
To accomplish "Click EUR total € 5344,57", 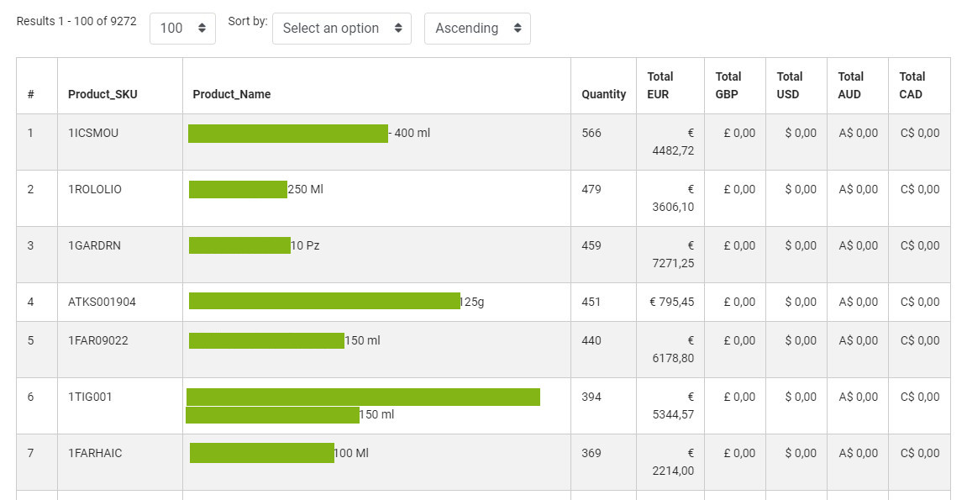I will click(673, 406).
